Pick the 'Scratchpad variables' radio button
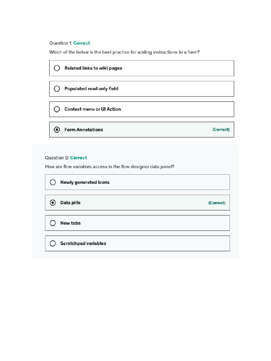 coord(53,243)
